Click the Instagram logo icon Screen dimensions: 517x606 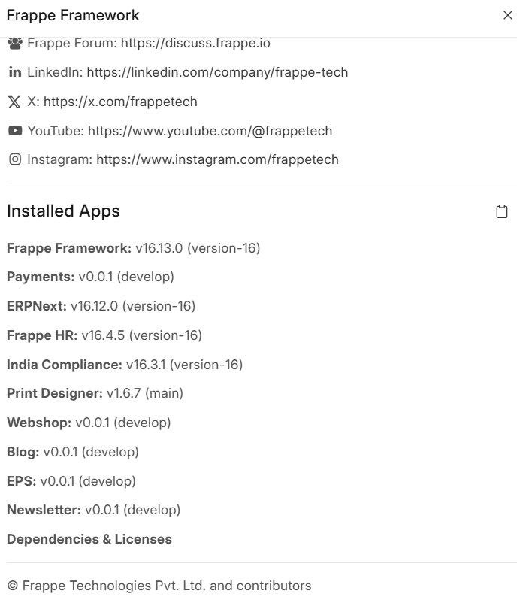pyautogui.click(x=14, y=159)
